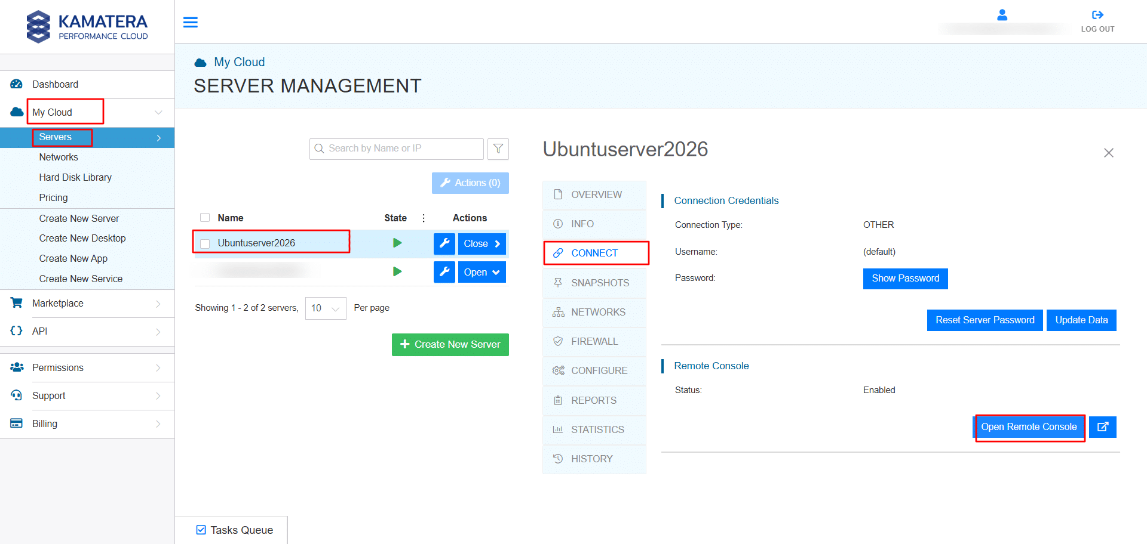Click the hamburger menu icon
This screenshot has width=1147, height=544.
190,22
